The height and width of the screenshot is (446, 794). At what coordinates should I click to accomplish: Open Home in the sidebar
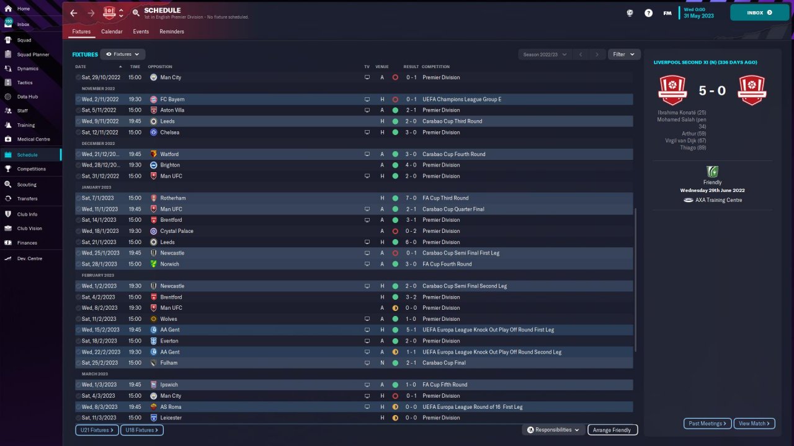30,9
